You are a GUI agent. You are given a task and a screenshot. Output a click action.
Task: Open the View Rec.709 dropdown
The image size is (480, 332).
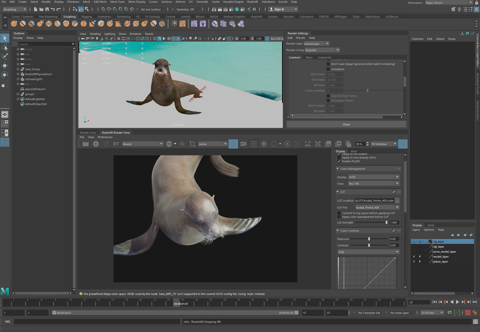tap(374, 184)
